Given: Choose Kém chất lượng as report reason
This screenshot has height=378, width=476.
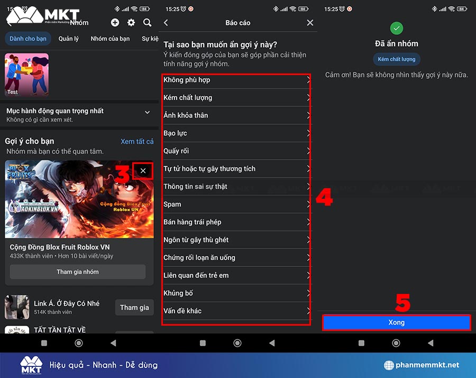Looking at the screenshot, I should tap(236, 98).
